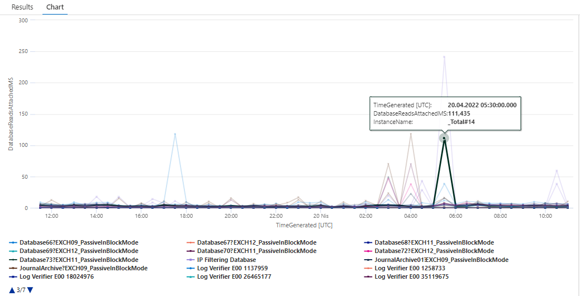Toggle Log Verifier E00 1137959 series
The image size is (580, 296).
click(x=227, y=268)
